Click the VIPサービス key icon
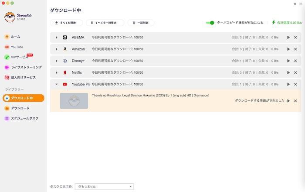The height and width of the screenshot is (192, 305). [7, 57]
